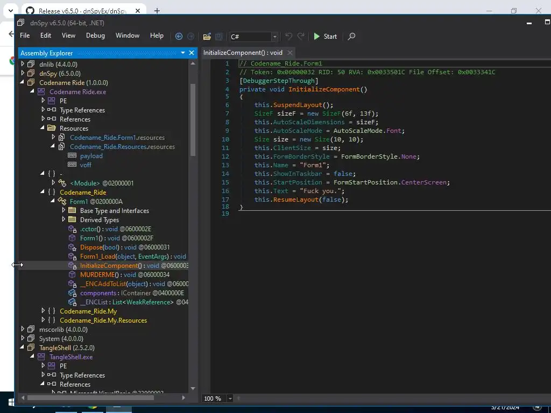Click the components field icon
Viewport: 551px width, 413px height.
[73, 293]
